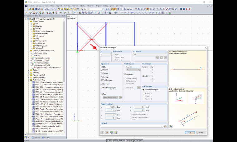Click the Print toolbar icon

[44, 9]
